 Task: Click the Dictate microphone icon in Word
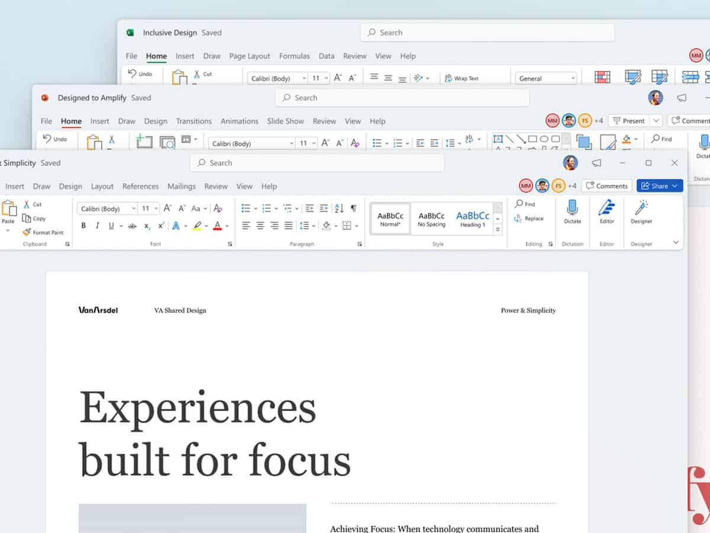[572, 208]
